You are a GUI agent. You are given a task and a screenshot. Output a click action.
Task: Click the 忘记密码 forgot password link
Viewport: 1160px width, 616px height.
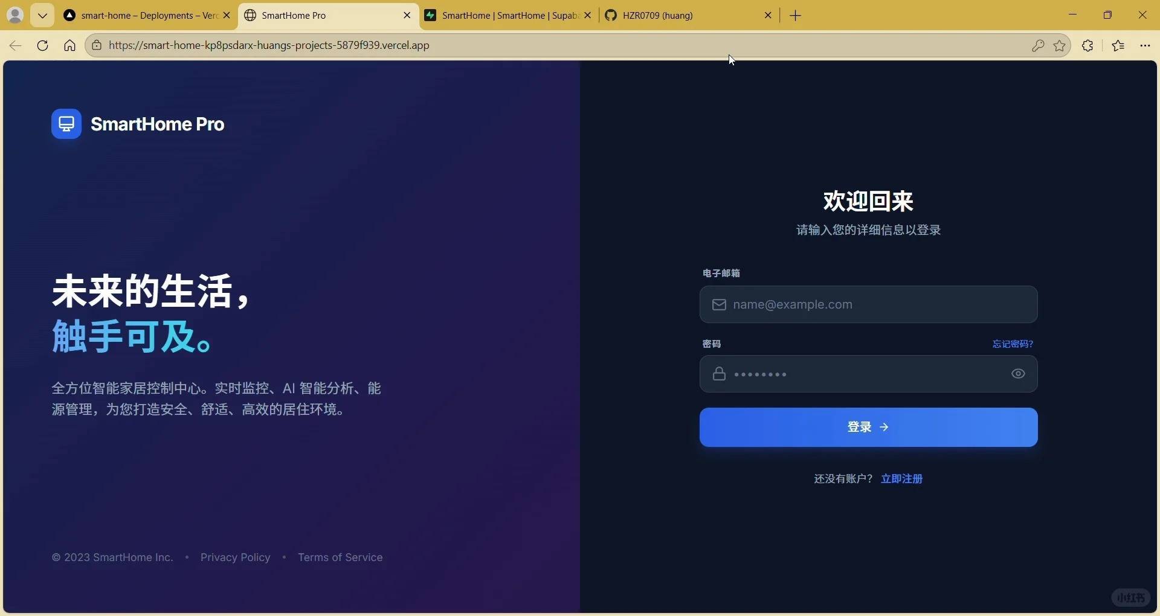click(x=1013, y=344)
